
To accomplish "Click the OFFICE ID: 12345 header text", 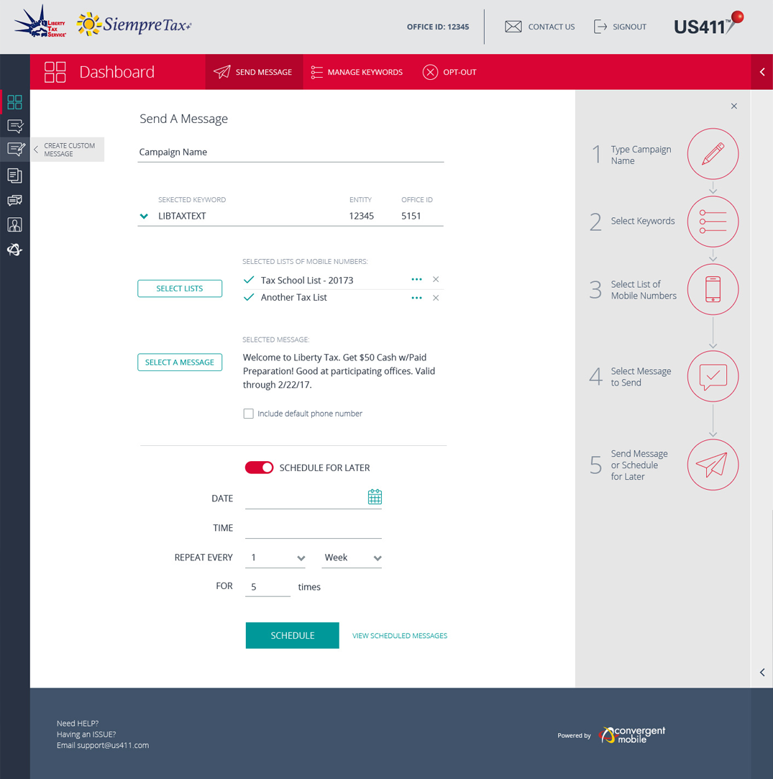I will 438,27.
